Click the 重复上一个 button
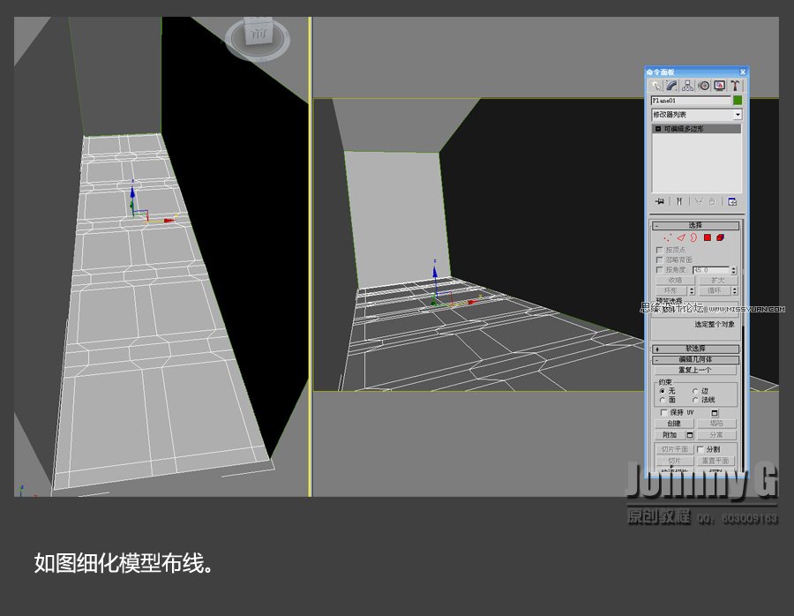Image resolution: width=794 pixels, height=616 pixels. pyautogui.click(x=697, y=371)
